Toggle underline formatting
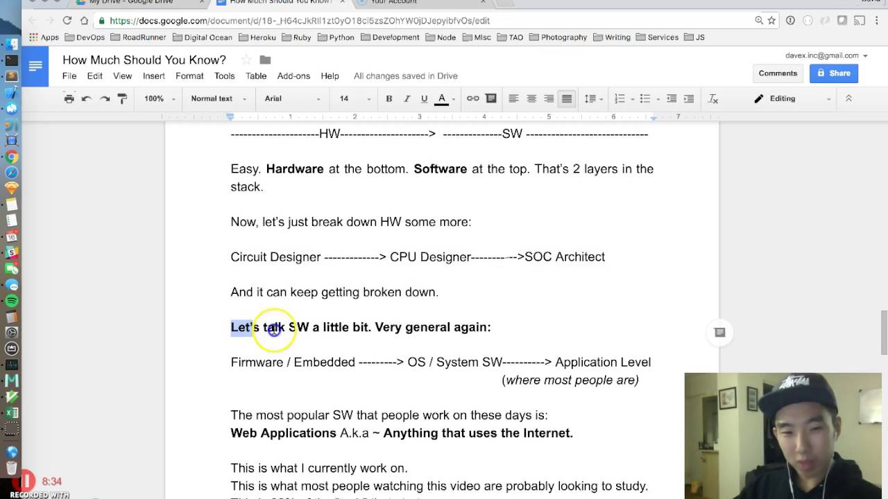The height and width of the screenshot is (499, 888). point(424,98)
